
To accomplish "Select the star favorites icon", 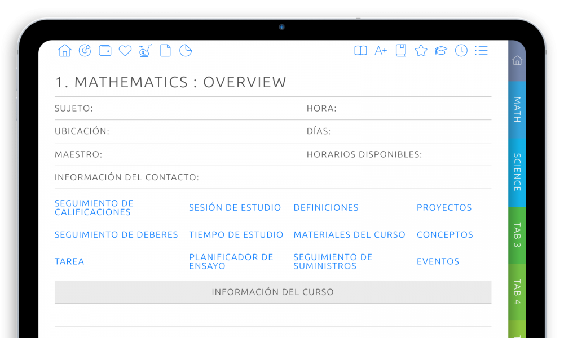I will point(421,51).
